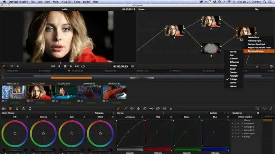Click the Key palette icon

(151, 108)
